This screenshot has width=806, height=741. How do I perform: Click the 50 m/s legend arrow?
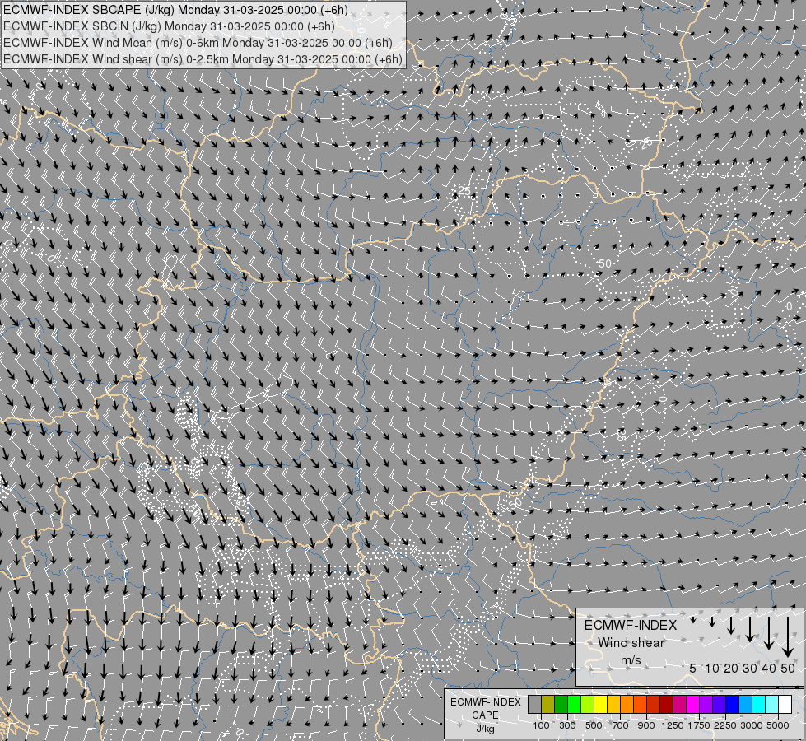(x=788, y=636)
